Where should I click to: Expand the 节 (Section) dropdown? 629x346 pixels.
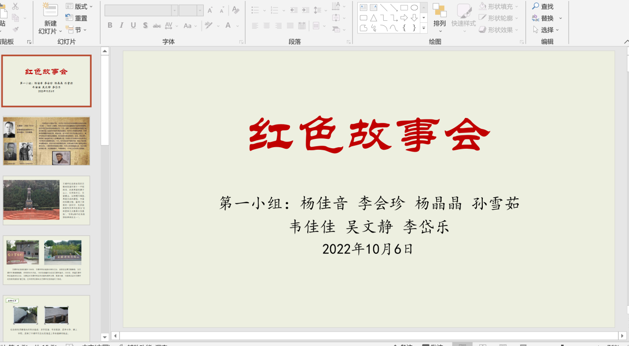click(76, 30)
